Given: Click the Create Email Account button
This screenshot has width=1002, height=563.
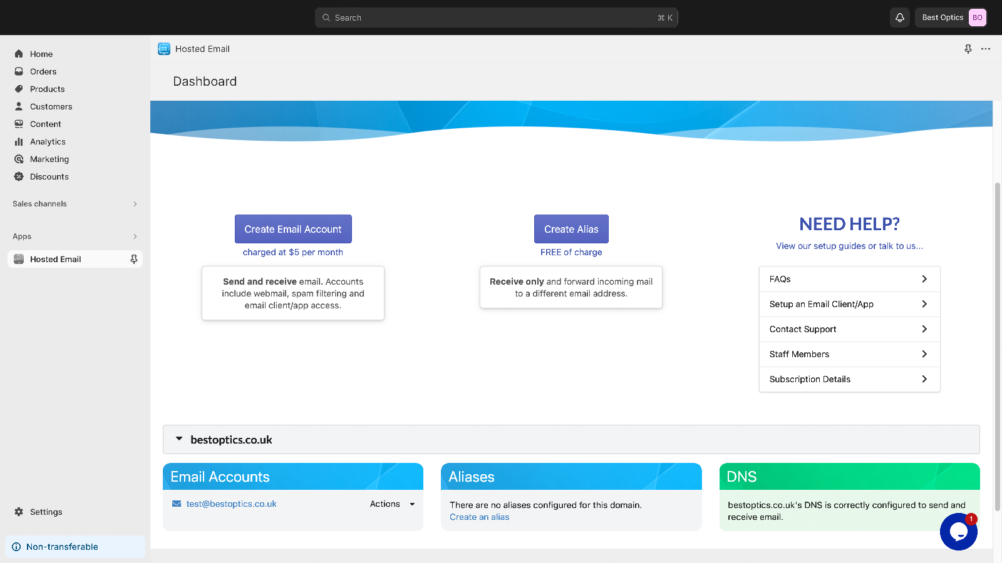Looking at the screenshot, I should tap(292, 229).
